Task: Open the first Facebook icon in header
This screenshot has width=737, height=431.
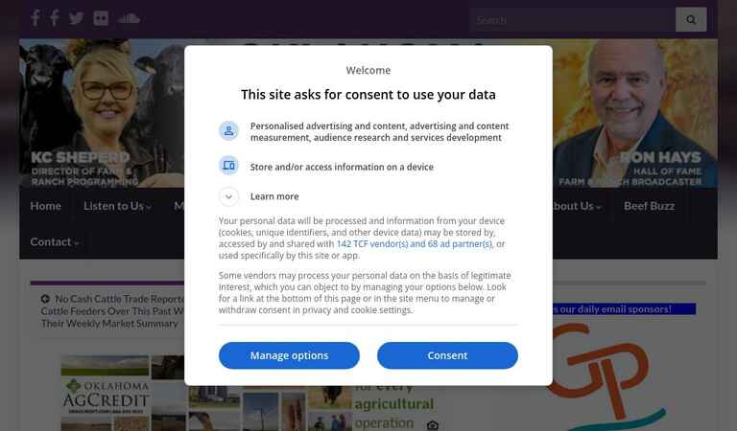Action: (x=36, y=18)
